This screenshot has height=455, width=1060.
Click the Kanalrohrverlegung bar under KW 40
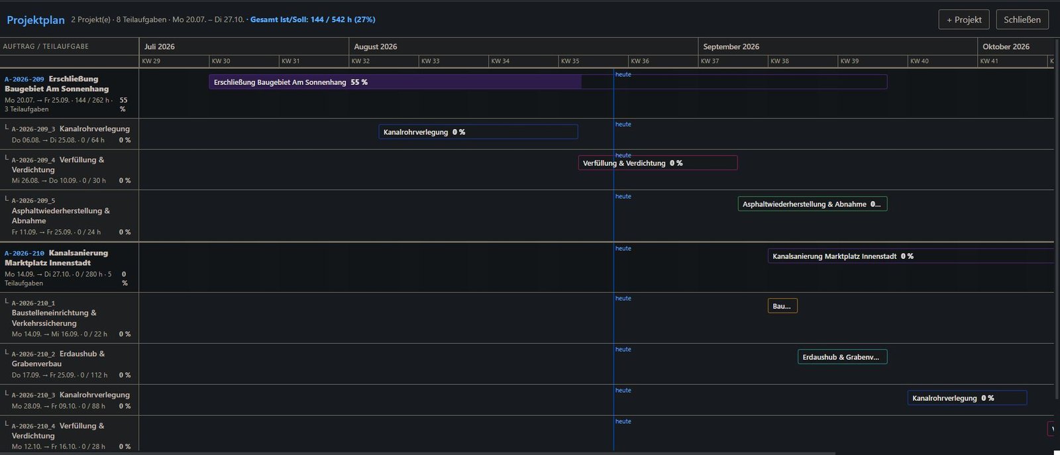point(967,398)
